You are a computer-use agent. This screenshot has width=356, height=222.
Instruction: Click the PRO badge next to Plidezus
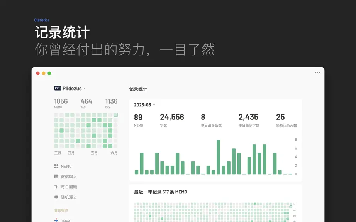click(58, 88)
